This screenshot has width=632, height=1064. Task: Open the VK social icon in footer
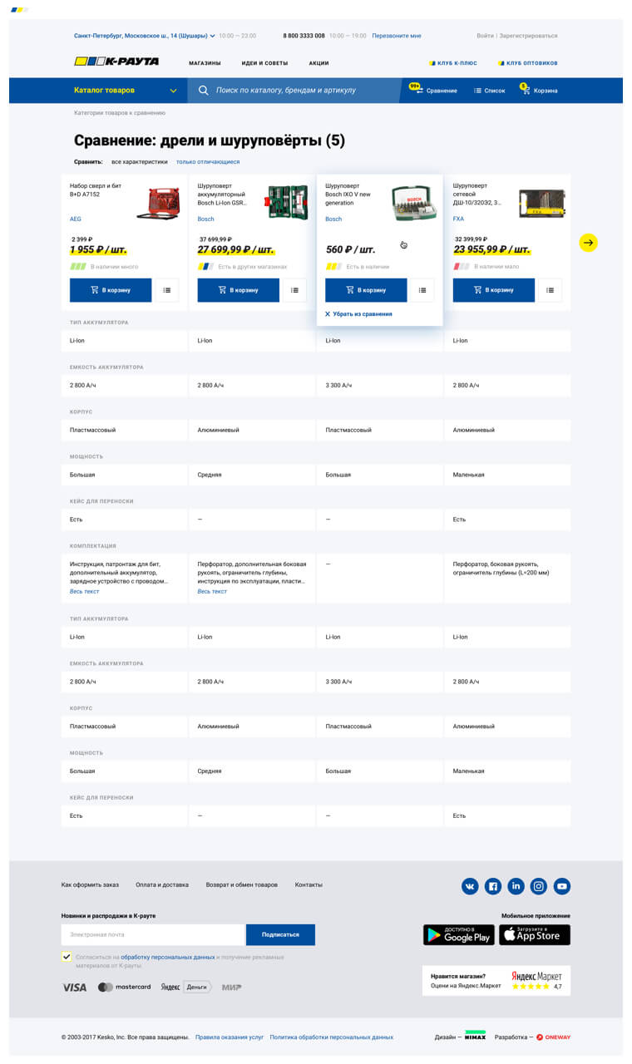point(470,886)
